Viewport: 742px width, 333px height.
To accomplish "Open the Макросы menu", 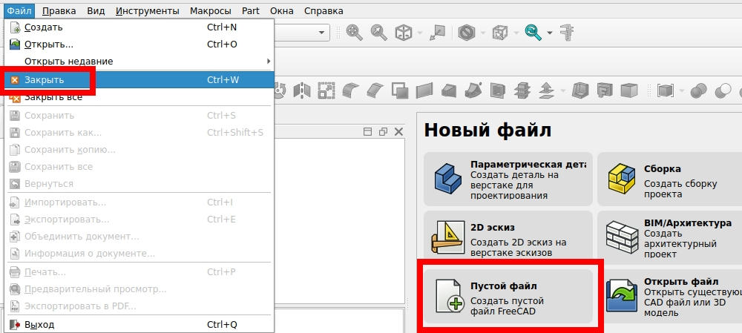I will [x=211, y=10].
